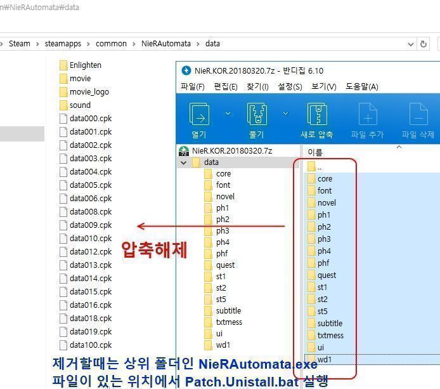This screenshot has height=389, width=440.
Task: Click the Explorer refresh button
Action: [x=423, y=44]
